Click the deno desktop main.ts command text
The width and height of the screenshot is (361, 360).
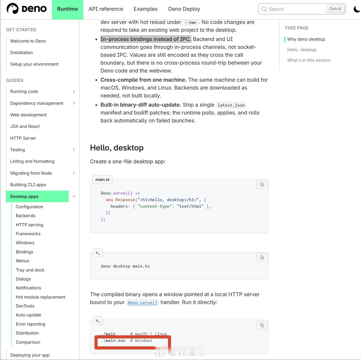[x=125, y=266]
